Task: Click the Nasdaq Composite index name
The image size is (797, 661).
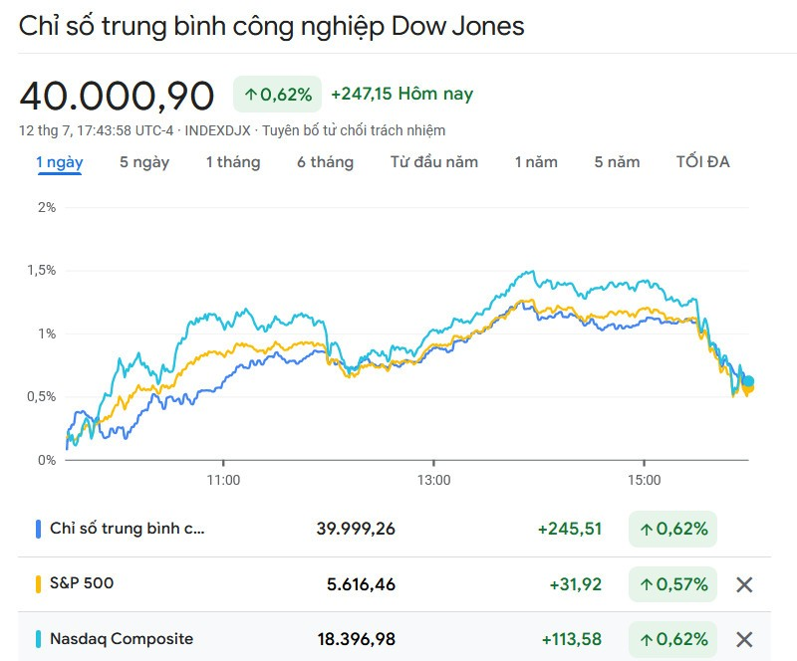Action: point(122,639)
